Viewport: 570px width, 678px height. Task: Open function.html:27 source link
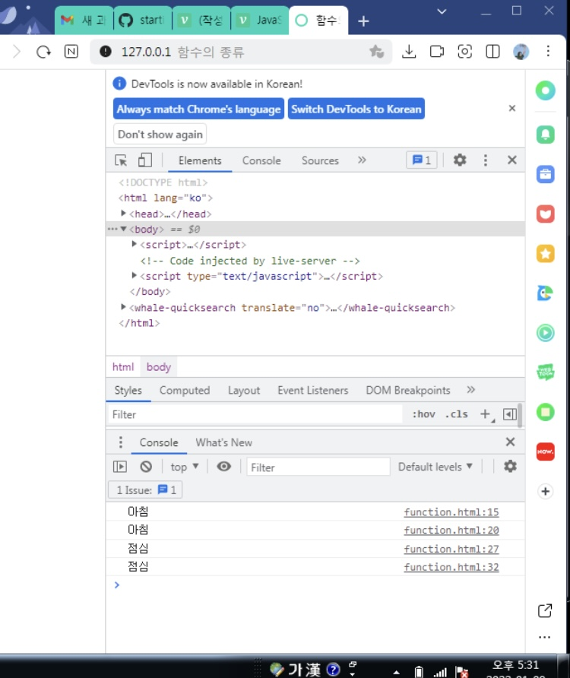click(451, 549)
